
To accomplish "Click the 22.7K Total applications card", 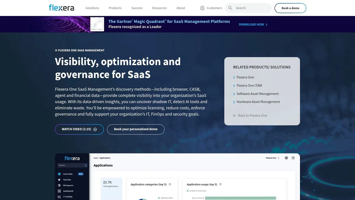I will coord(111,189).
